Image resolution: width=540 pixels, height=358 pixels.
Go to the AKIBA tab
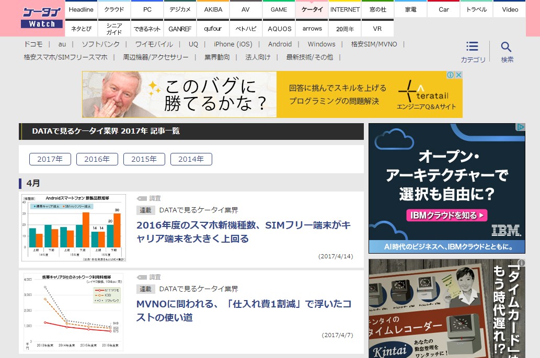(213, 9)
